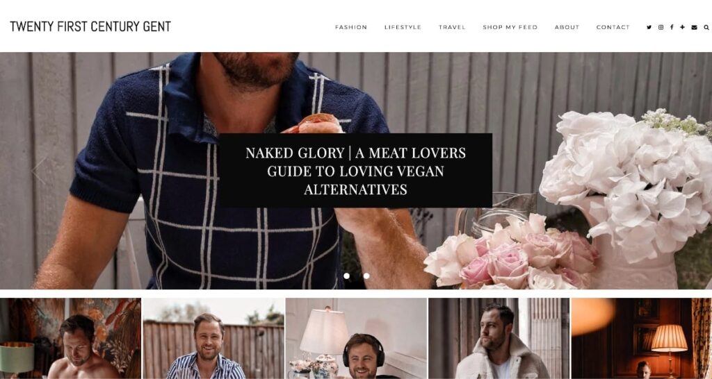
Task: Open the Instagram icon in header
Action: click(x=661, y=27)
